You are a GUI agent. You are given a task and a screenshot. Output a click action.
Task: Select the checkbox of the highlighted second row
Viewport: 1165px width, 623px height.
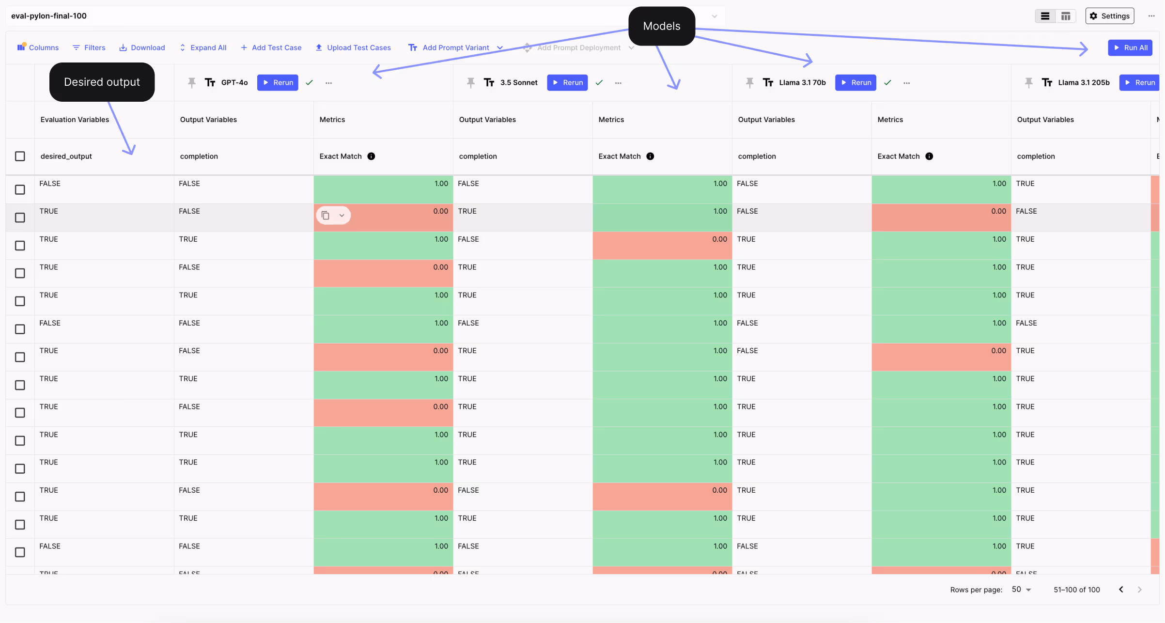[20, 218]
